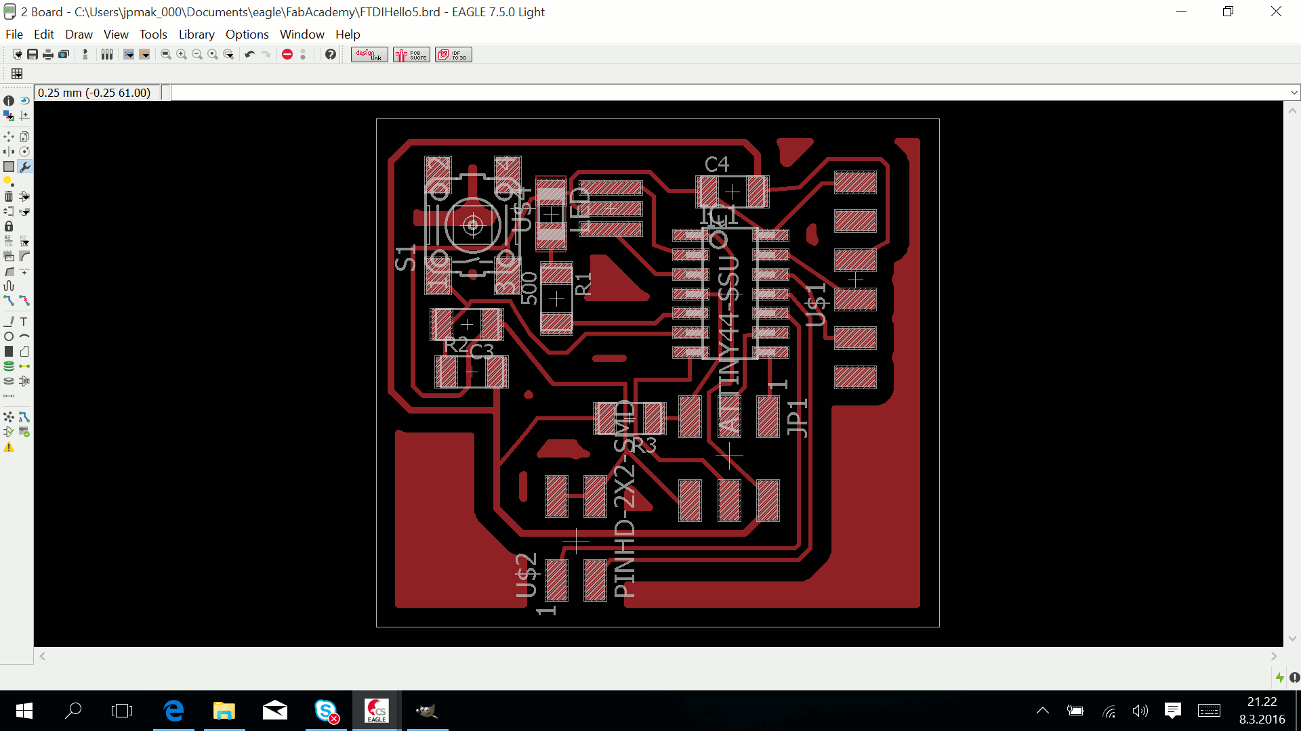The image size is (1301, 731).
Task: Open the Draw menu
Action: point(79,34)
